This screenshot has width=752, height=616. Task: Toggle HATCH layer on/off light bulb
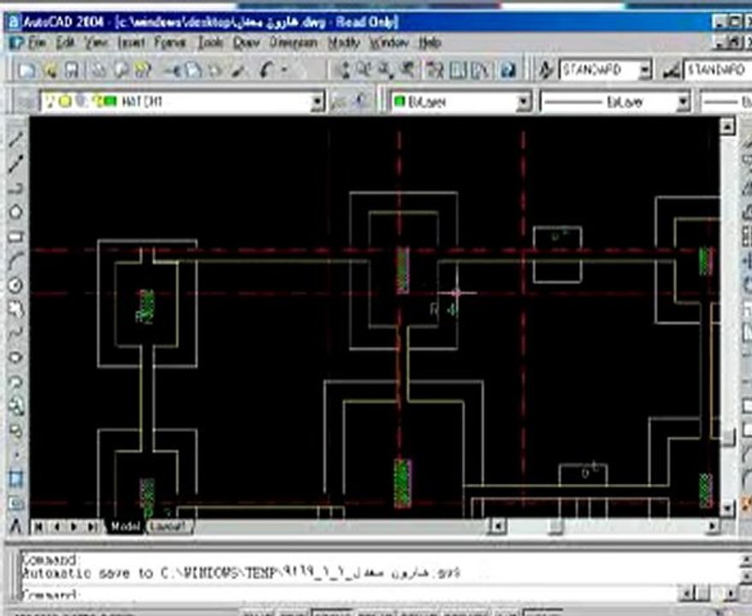(x=52, y=101)
